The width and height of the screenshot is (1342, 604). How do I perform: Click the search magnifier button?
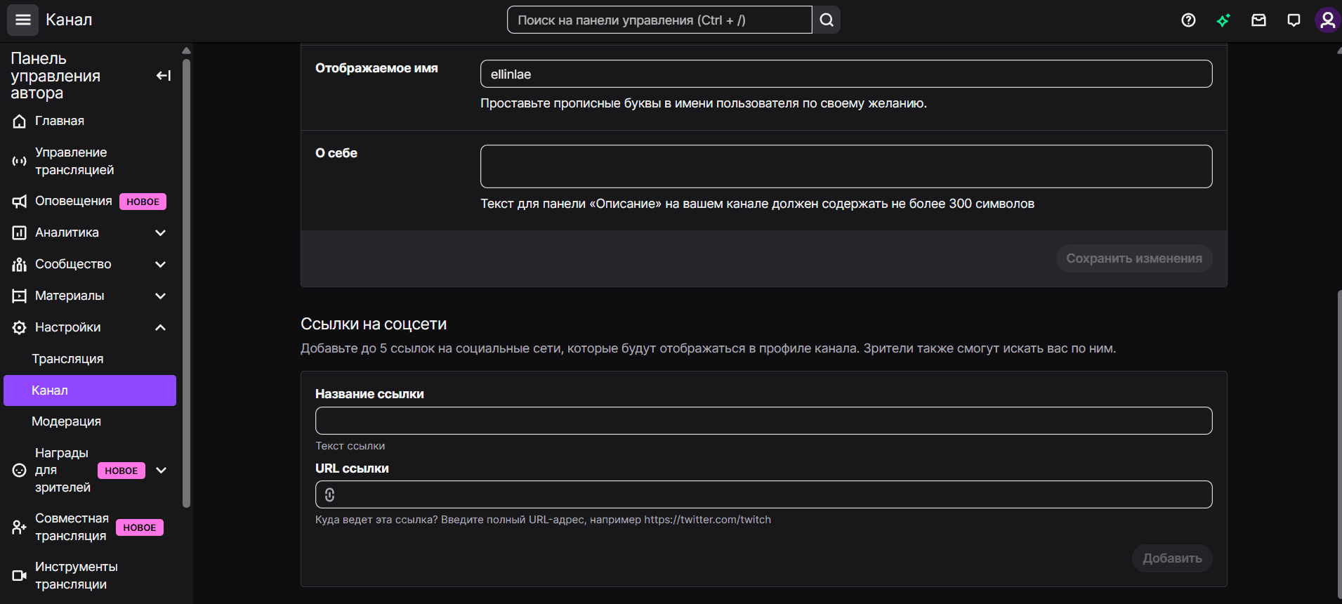pos(827,20)
